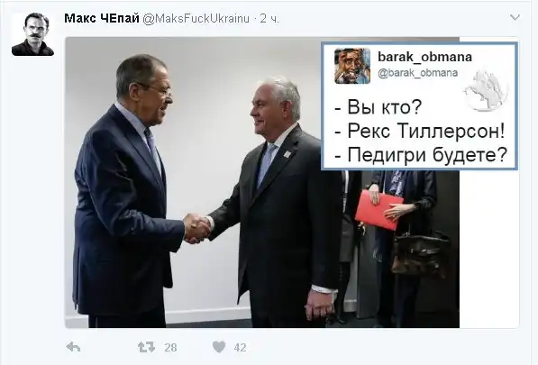This screenshot has width=538, height=365.
Task: Click the line "- Вы кто?"
Action: pyautogui.click(x=378, y=106)
